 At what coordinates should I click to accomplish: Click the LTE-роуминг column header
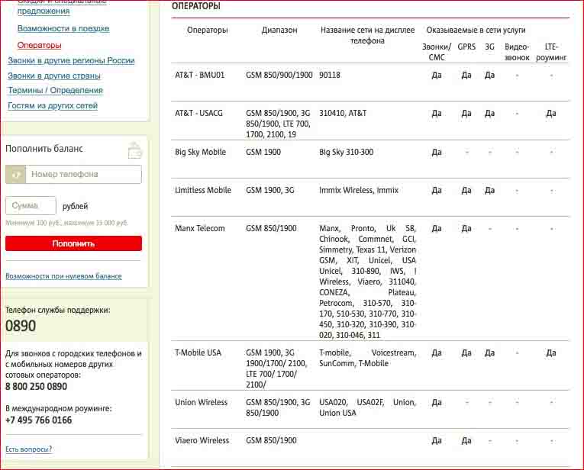(550, 52)
